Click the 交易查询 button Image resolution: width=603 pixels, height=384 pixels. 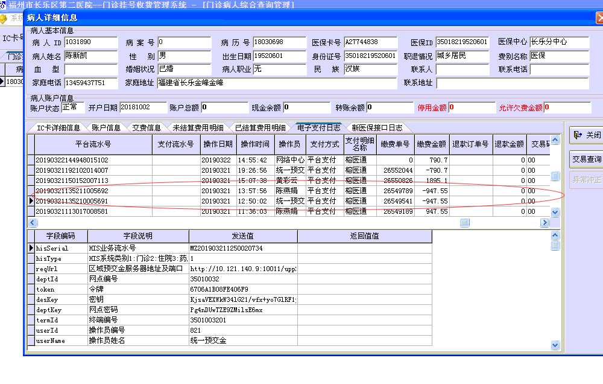point(587,159)
